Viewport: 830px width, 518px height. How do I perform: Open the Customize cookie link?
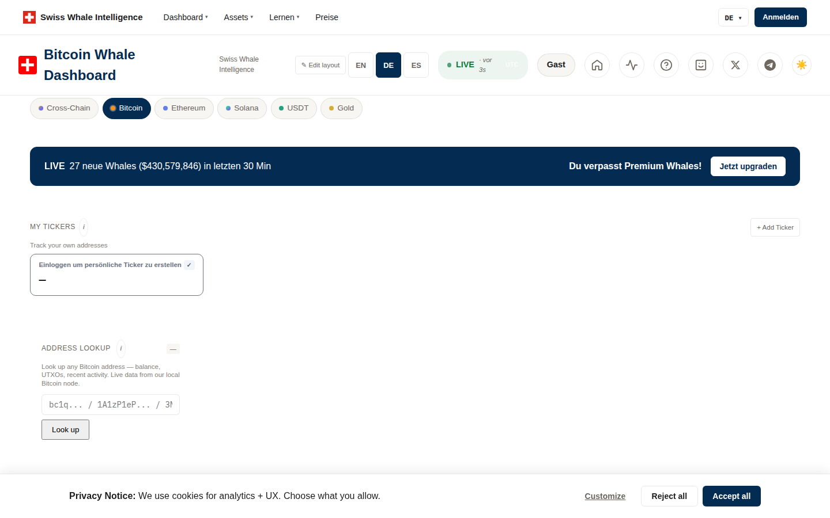[605, 496]
